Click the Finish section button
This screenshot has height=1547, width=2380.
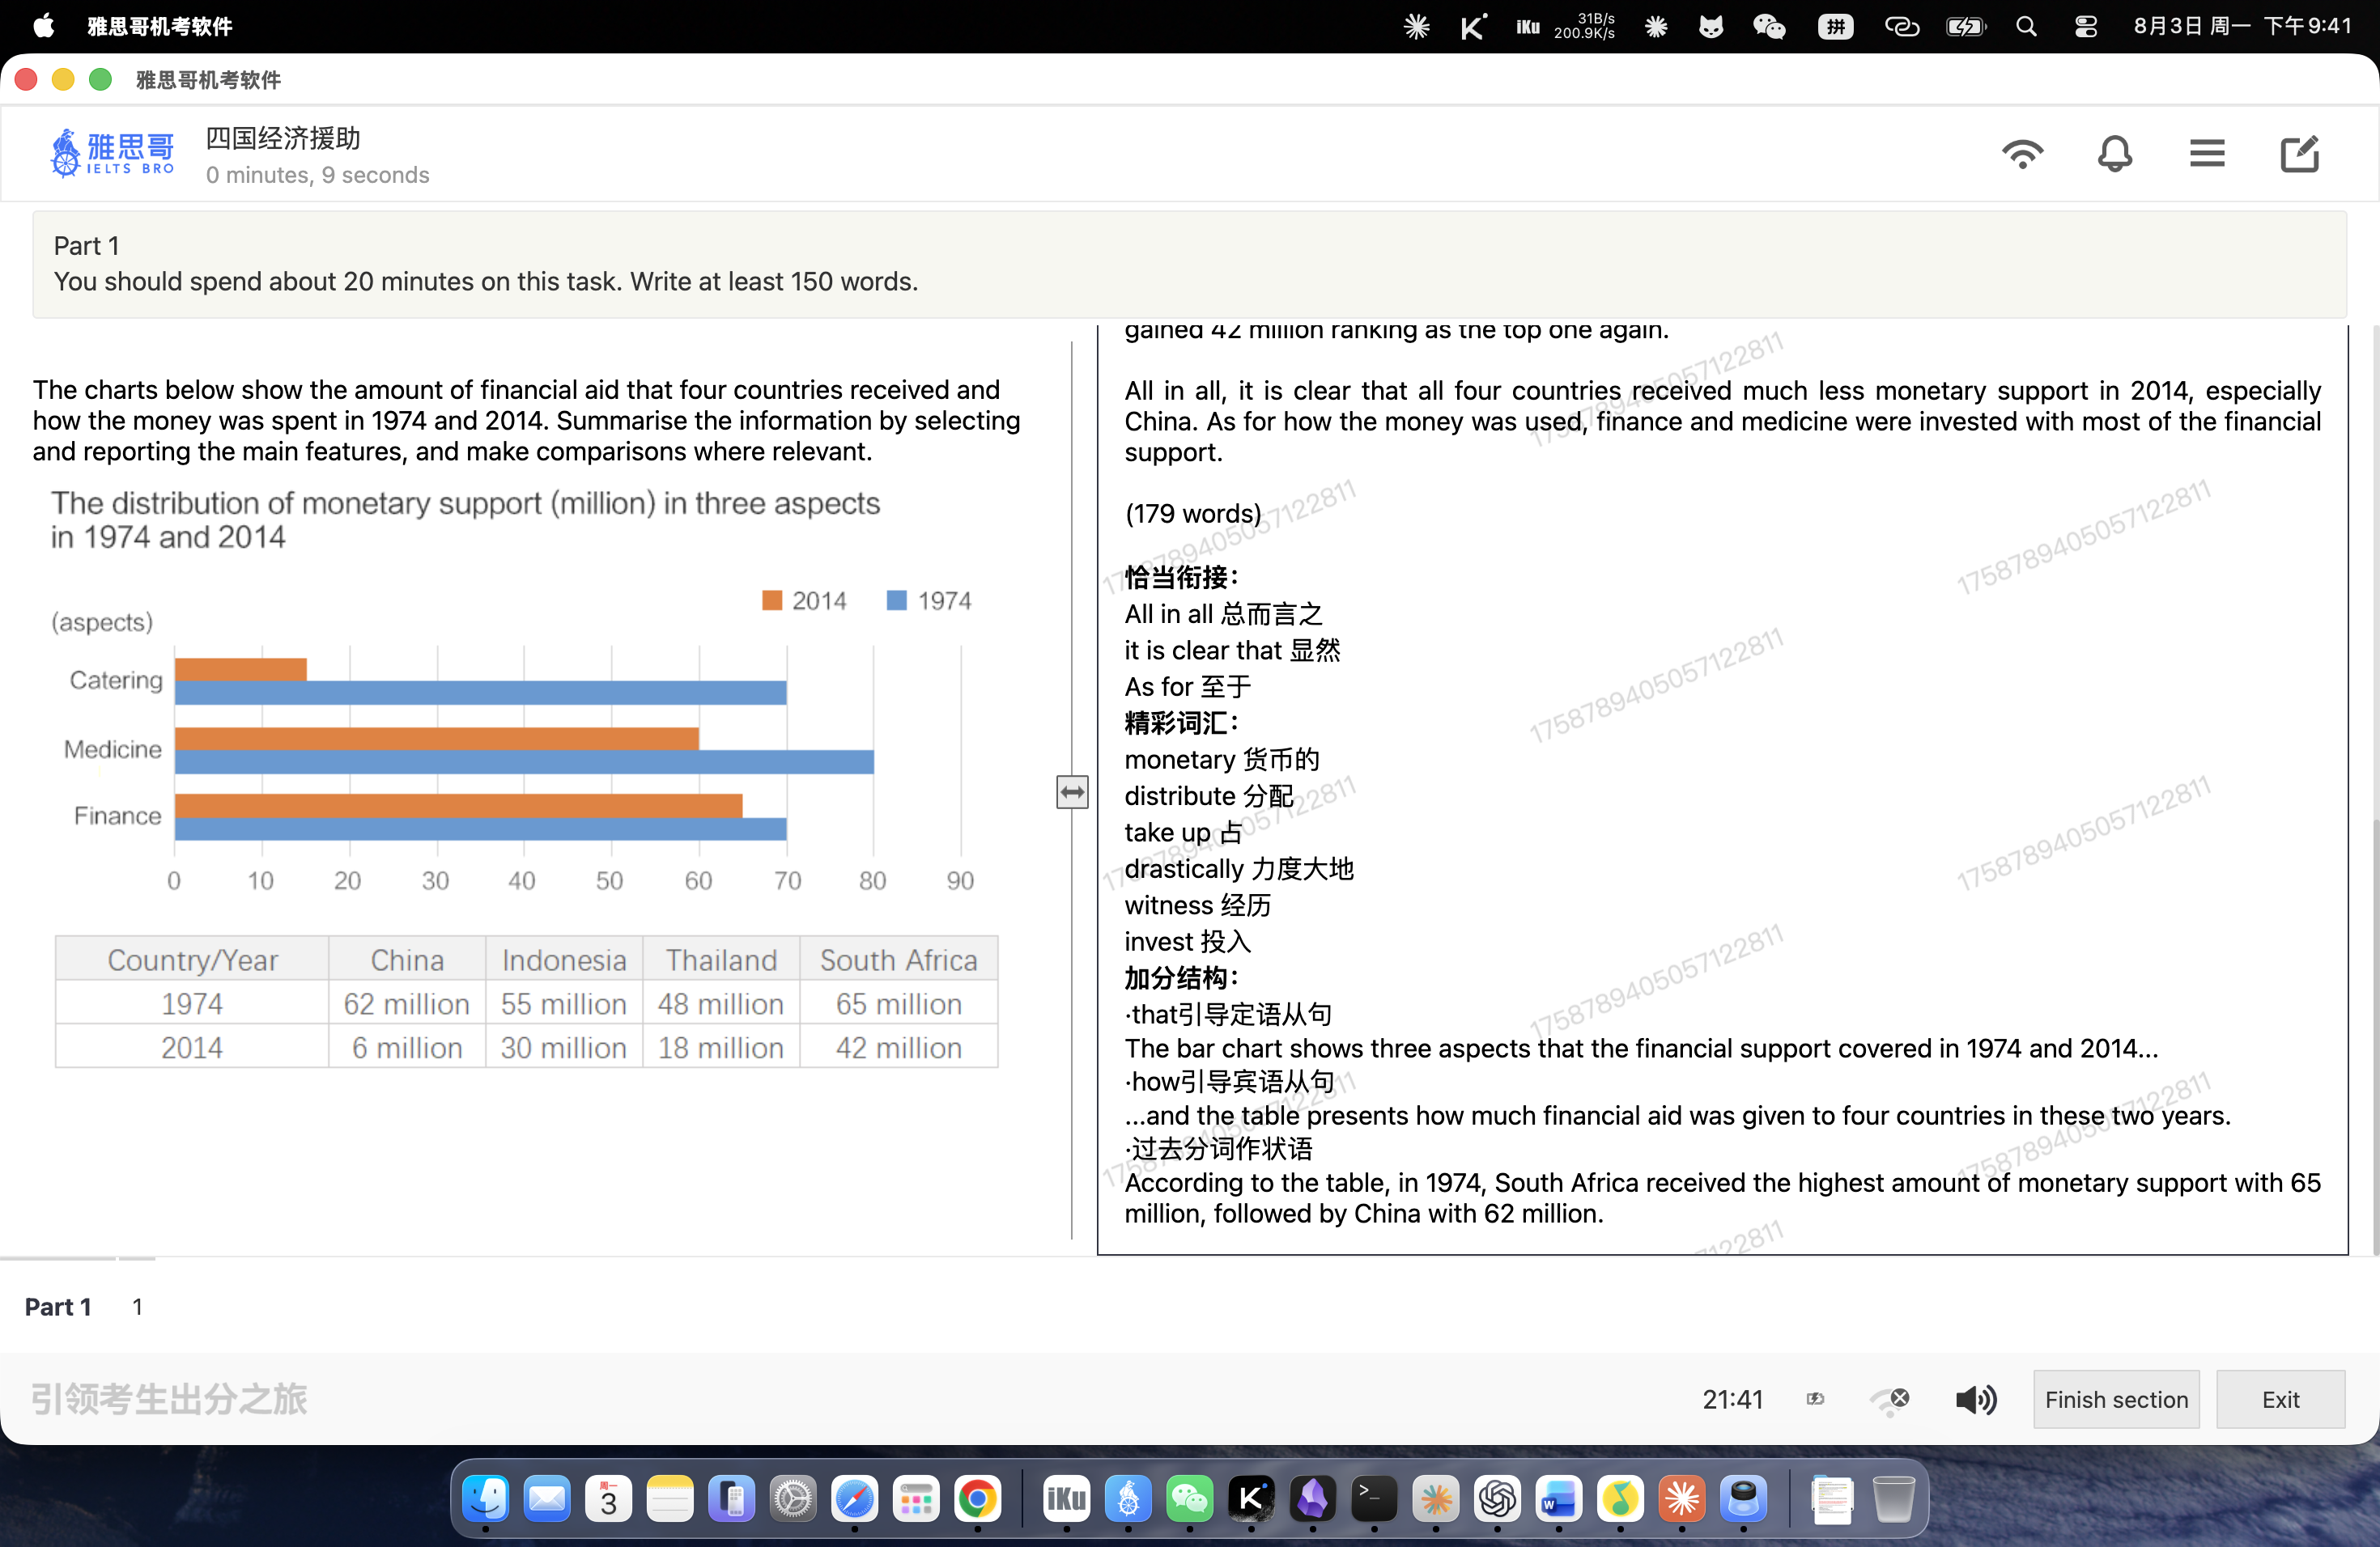(x=2116, y=1399)
